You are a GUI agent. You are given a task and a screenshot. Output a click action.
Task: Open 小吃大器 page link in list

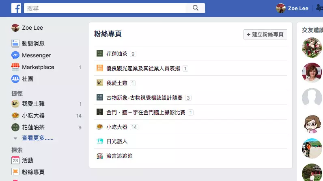(x=117, y=127)
